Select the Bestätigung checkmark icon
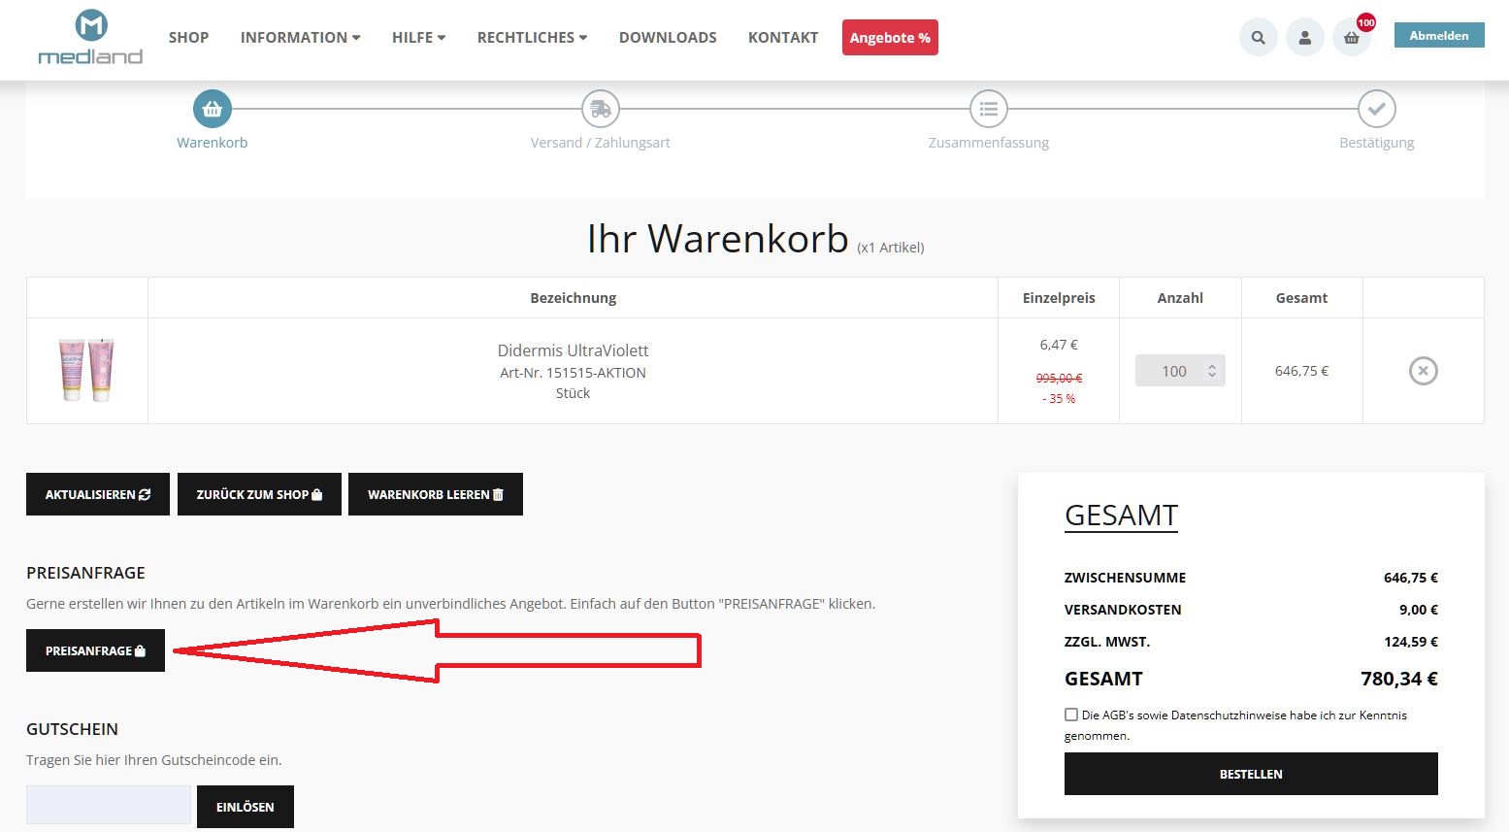The width and height of the screenshot is (1509, 832). (1376, 109)
